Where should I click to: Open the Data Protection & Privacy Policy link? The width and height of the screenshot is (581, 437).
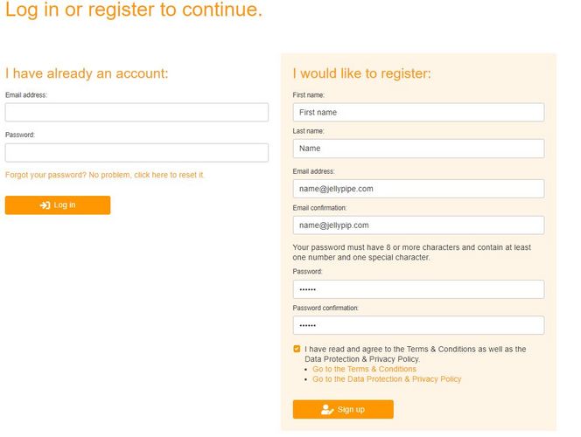387,379
